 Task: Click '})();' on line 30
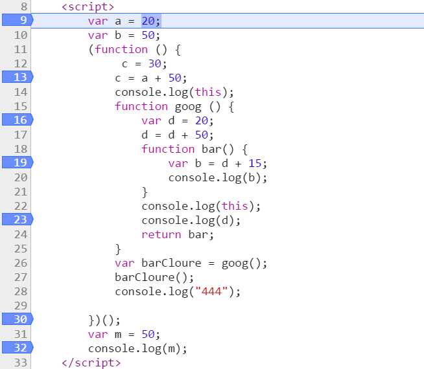click(104, 320)
